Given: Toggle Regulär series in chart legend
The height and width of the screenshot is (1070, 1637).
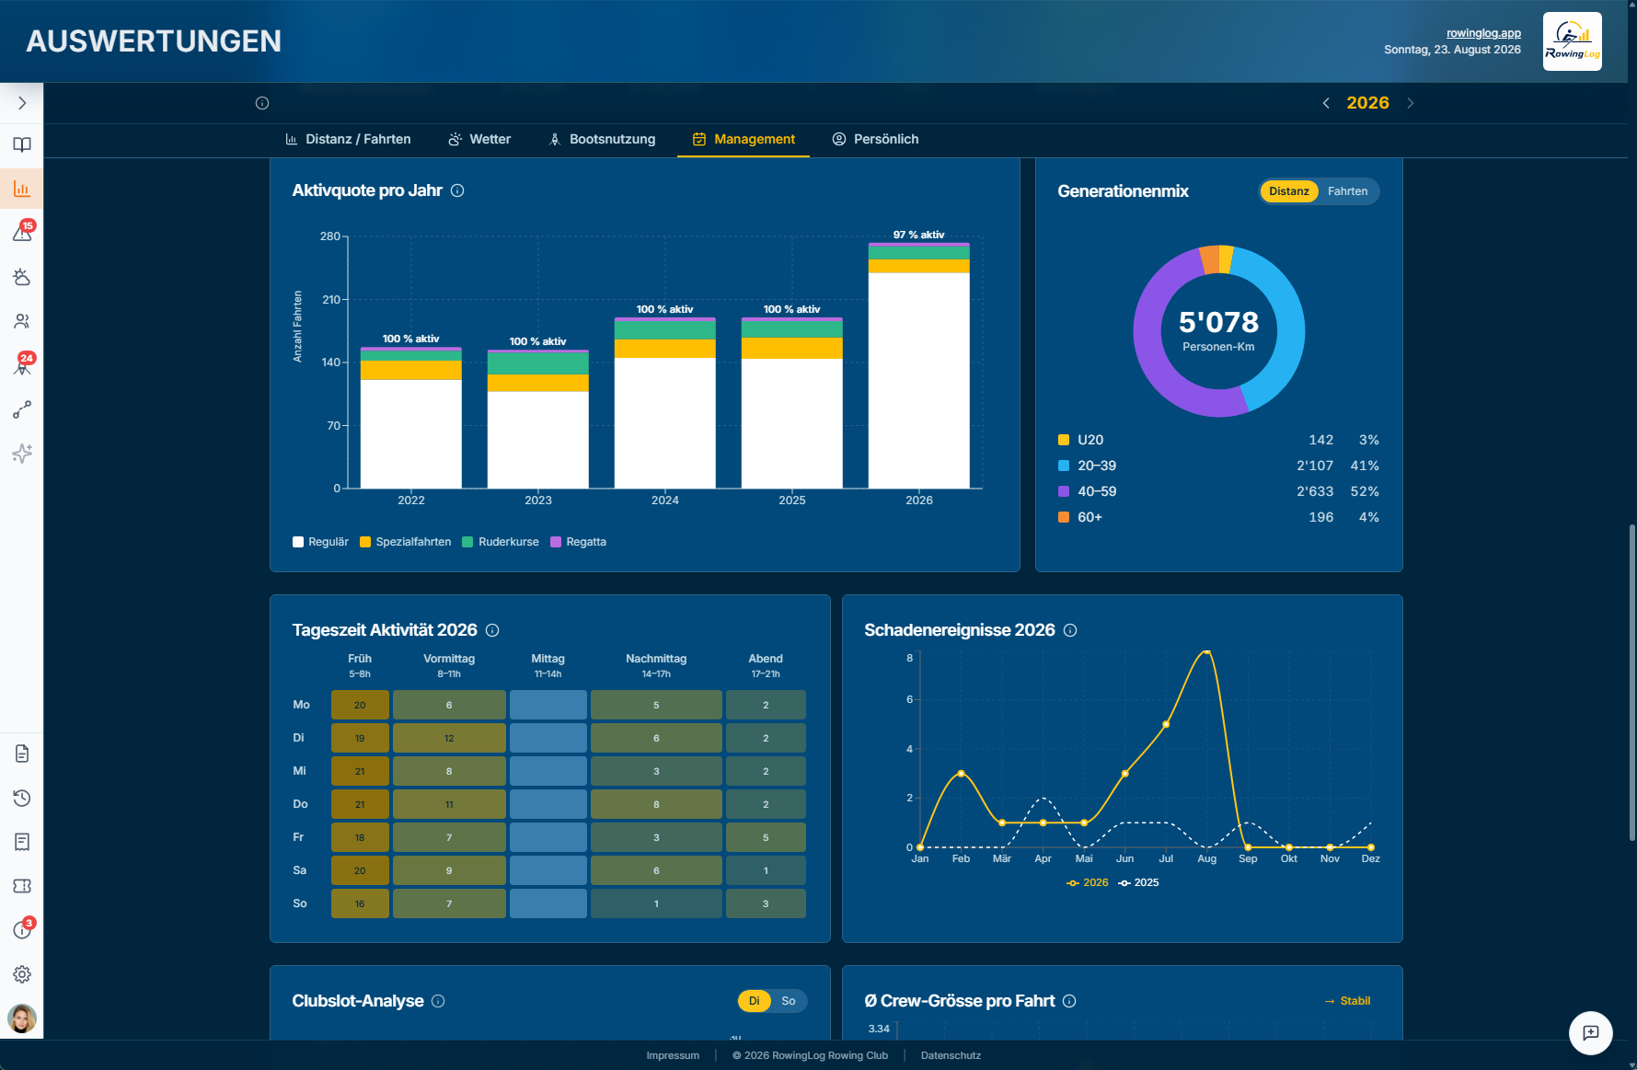Looking at the screenshot, I should coord(320,542).
